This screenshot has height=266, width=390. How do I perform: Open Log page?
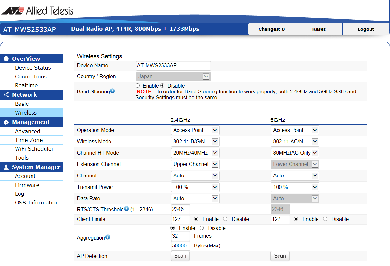click(x=32, y=194)
